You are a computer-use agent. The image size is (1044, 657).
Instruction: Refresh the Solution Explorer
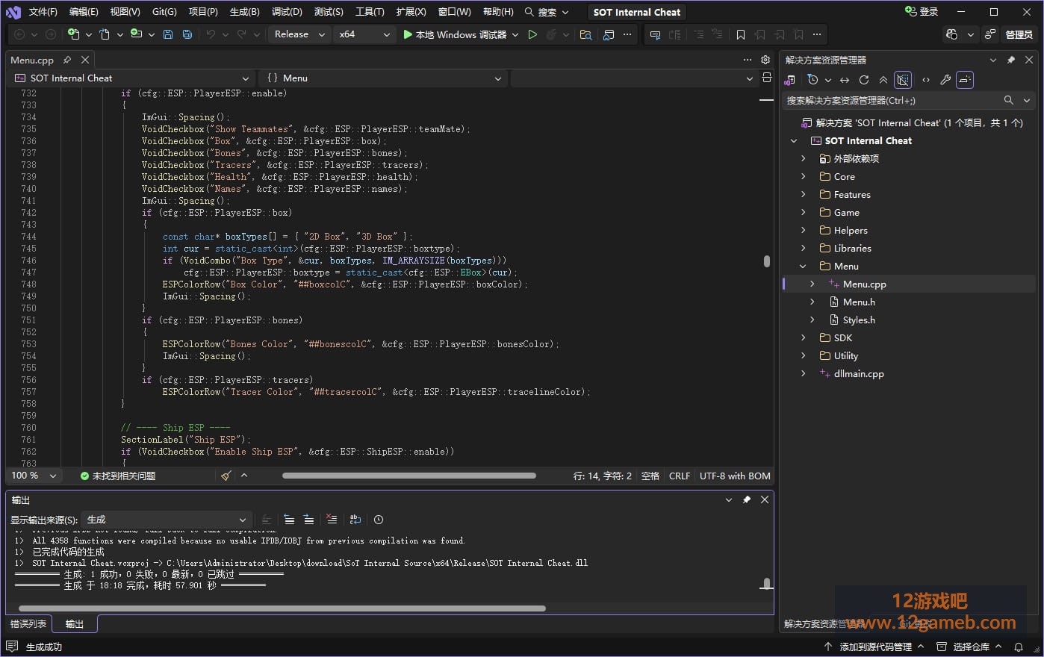864,80
